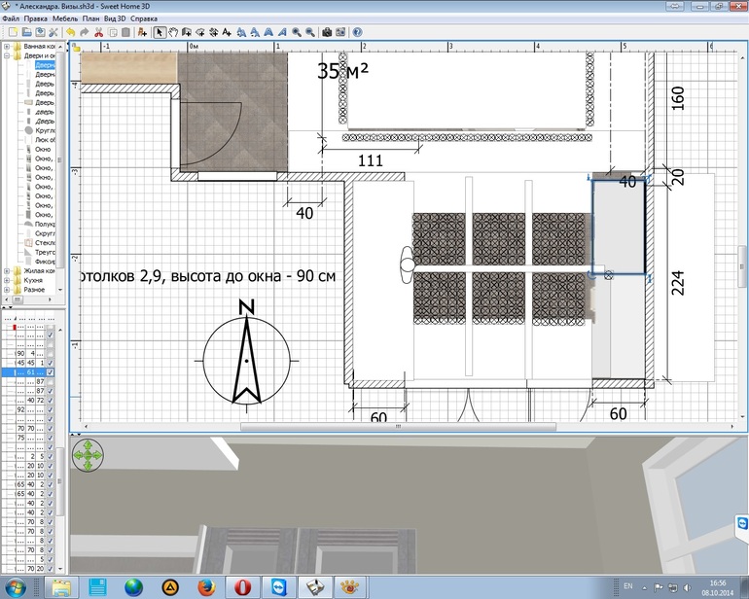This screenshot has height=599, width=749.
Task: Expand the Ванная комната catalog folder
Action: point(7,47)
